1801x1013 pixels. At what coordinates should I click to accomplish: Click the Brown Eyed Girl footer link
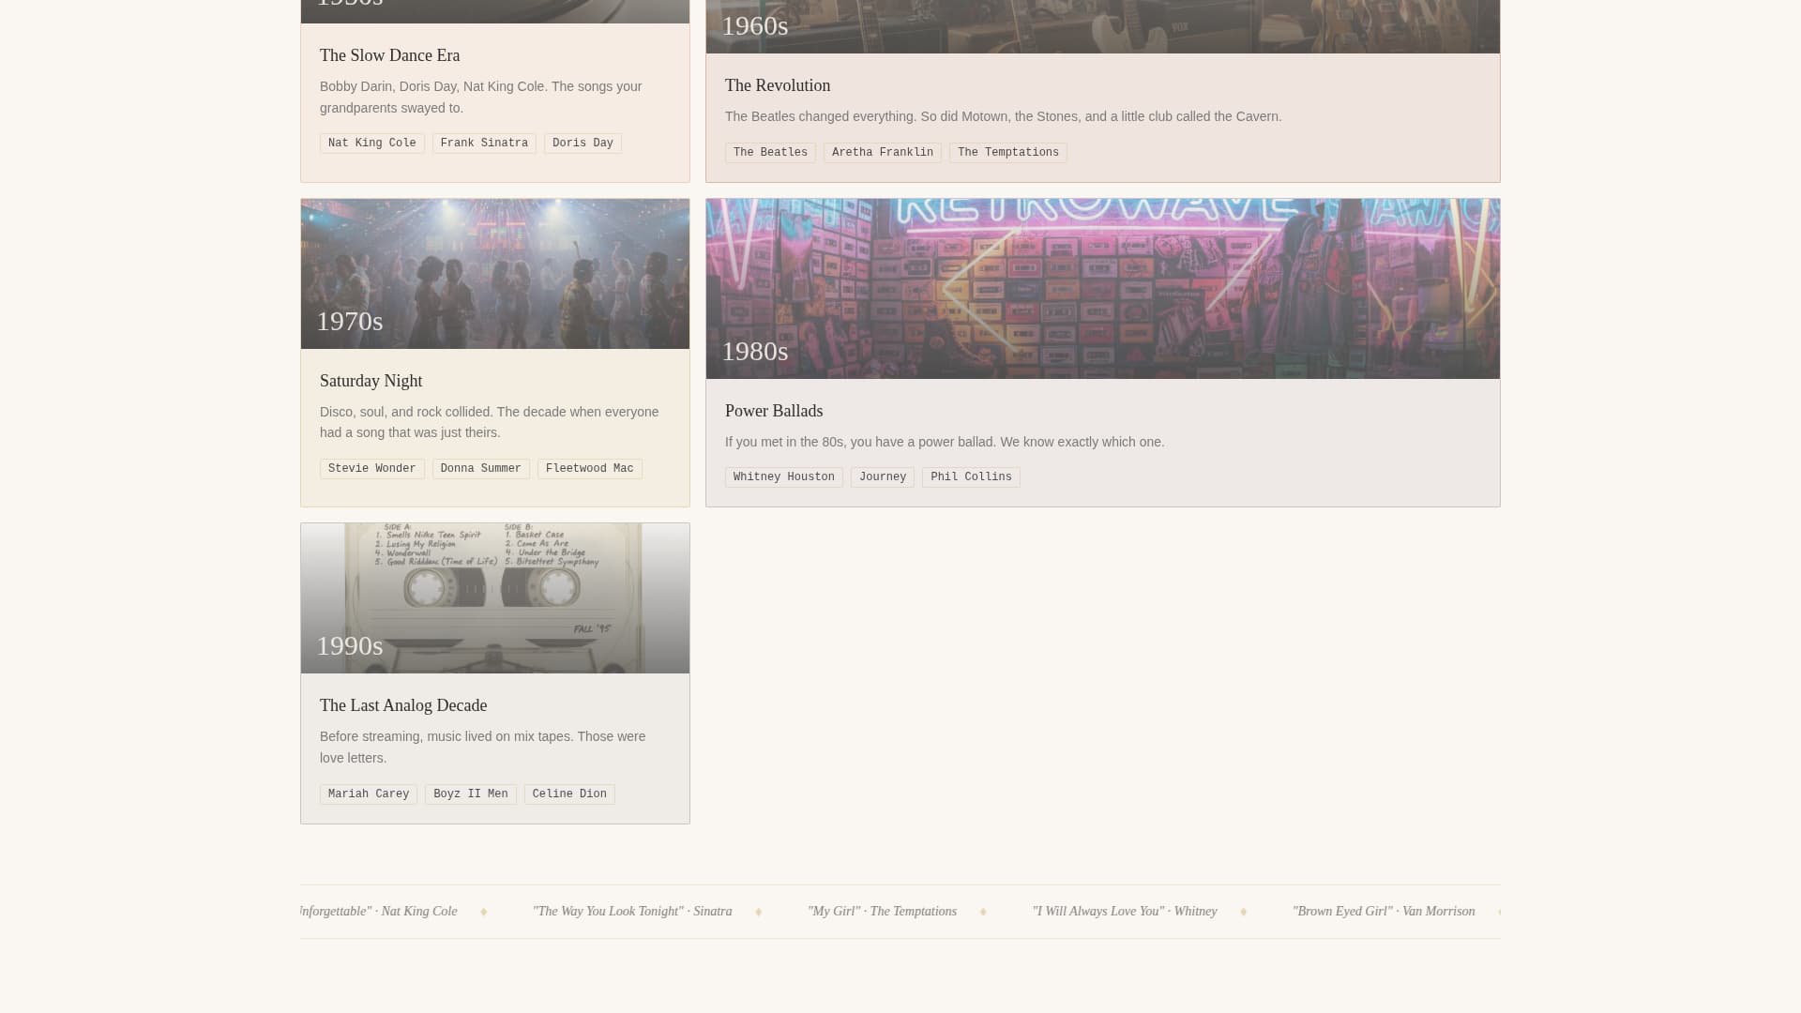(x=1384, y=911)
